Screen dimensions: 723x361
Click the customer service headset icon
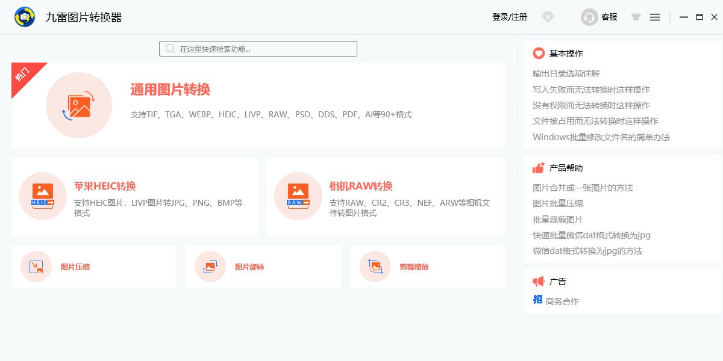coord(589,17)
